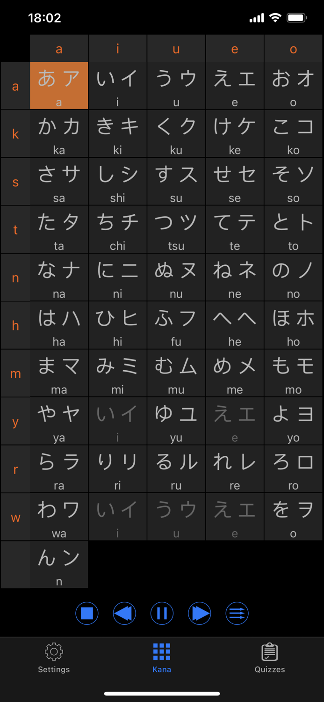Open the playback options icon with arrows
The height and width of the screenshot is (702, 324).
pos(237,613)
